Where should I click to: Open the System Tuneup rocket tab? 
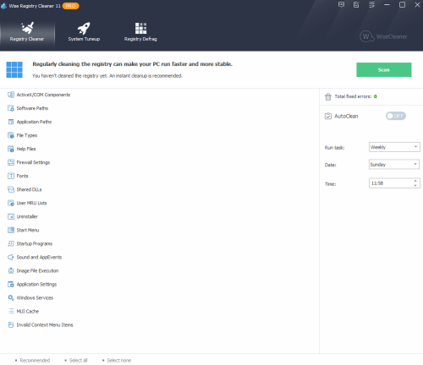coord(84,32)
